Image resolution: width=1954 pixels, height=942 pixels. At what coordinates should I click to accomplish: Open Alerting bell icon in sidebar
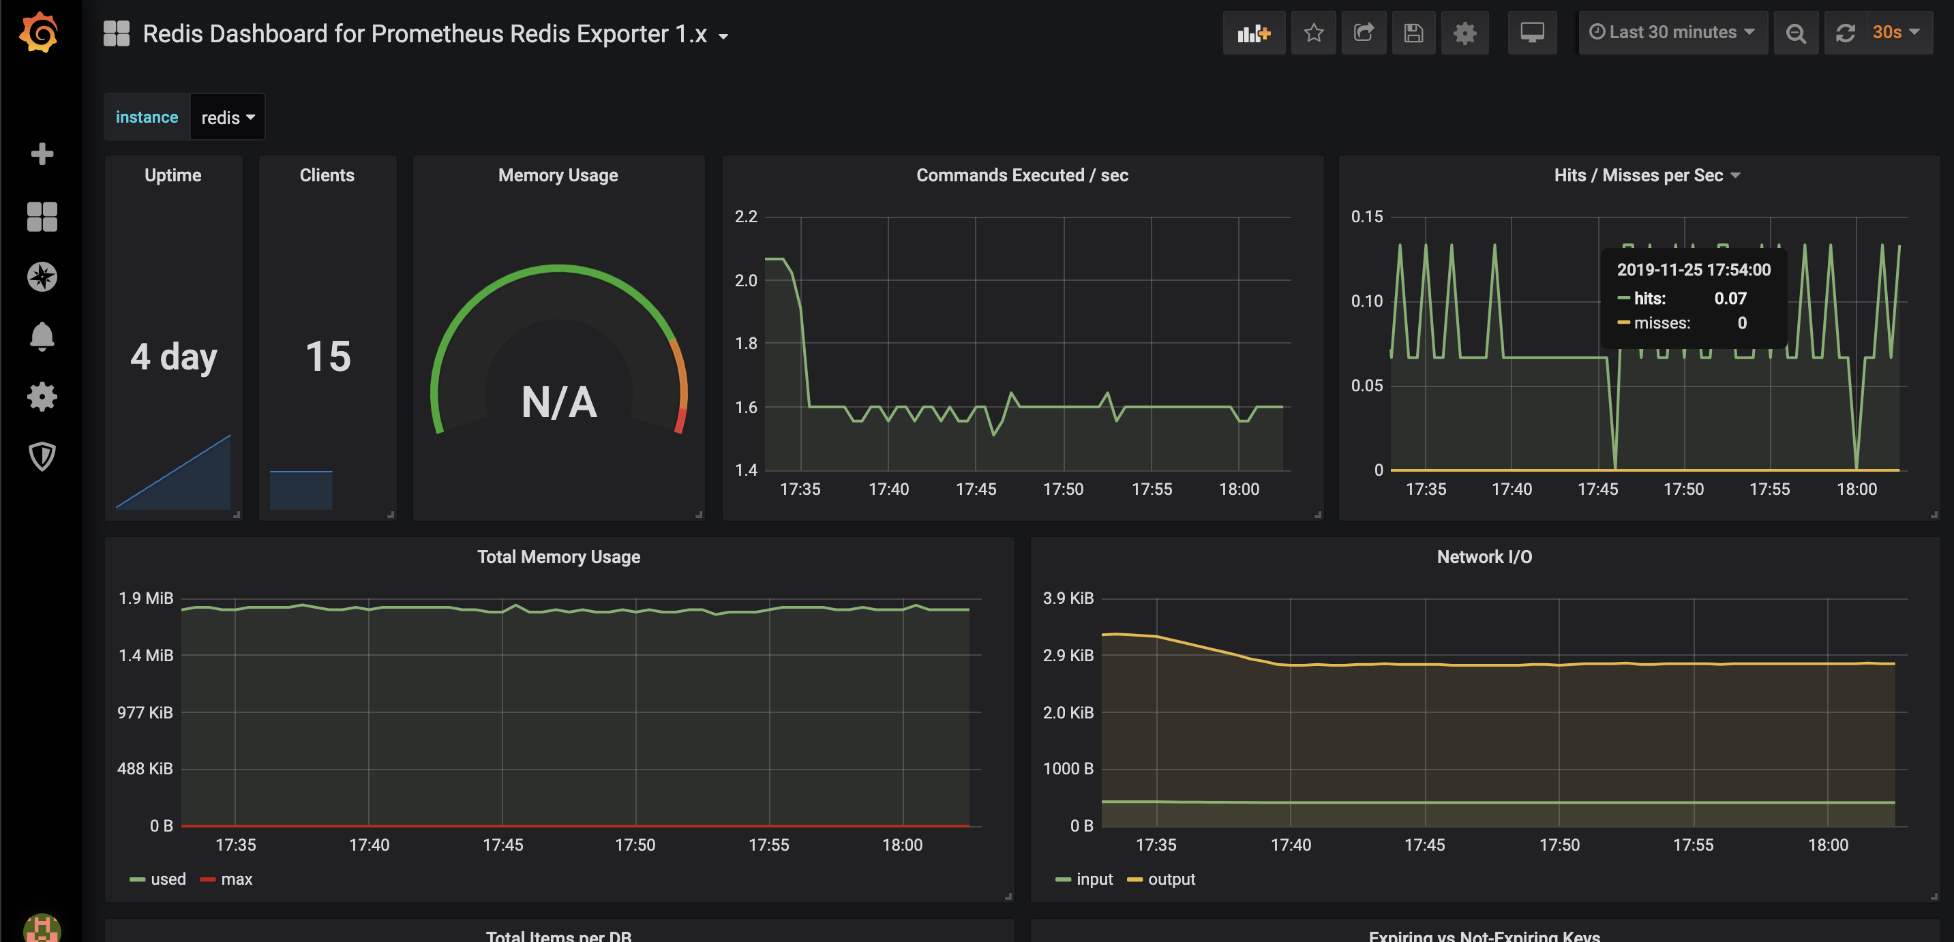[42, 337]
